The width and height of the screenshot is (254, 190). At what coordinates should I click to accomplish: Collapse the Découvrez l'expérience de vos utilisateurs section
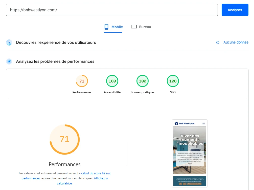coord(56,43)
